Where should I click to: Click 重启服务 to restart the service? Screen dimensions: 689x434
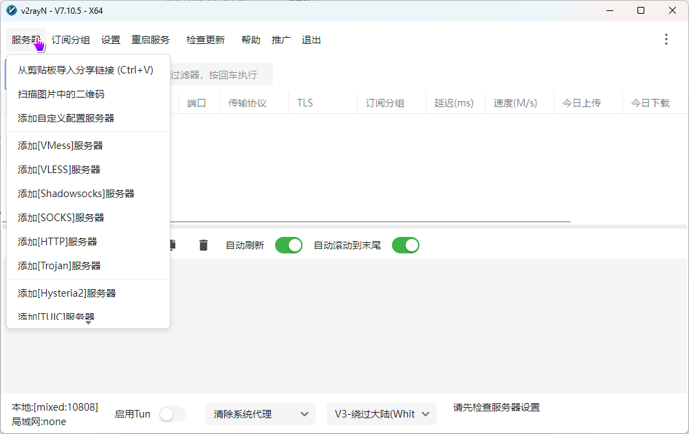pos(152,40)
